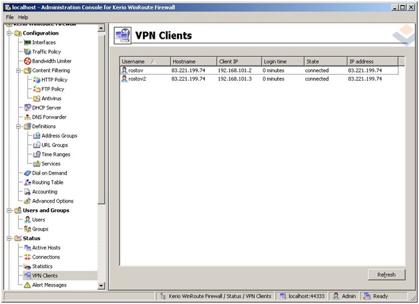Viewport: 419px width, 304px height.
Task: Select the Configuration tree label
Action: pos(41,33)
